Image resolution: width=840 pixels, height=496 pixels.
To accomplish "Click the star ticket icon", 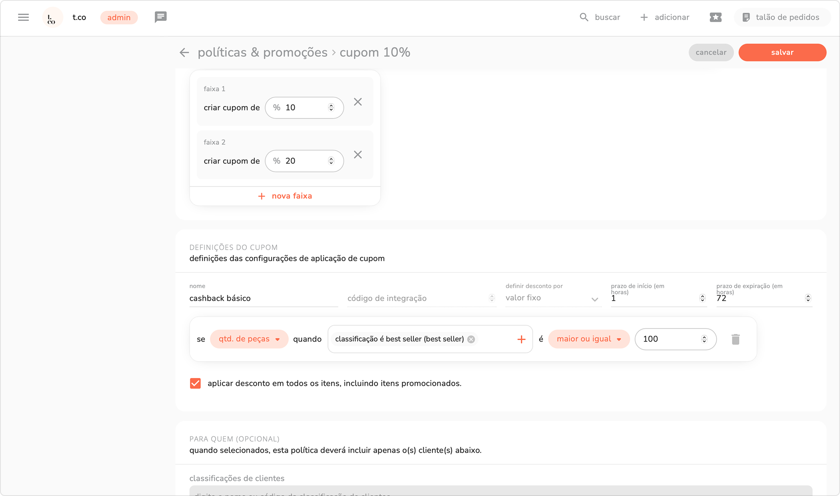I will coord(715,17).
